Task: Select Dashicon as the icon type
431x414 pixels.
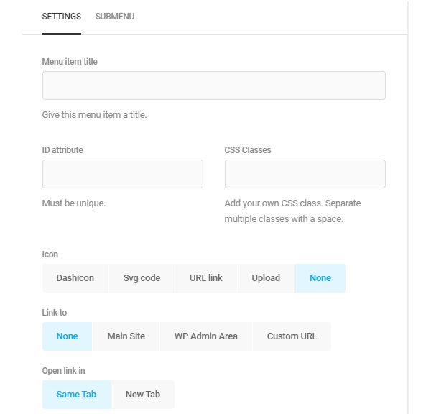Action: coord(75,278)
